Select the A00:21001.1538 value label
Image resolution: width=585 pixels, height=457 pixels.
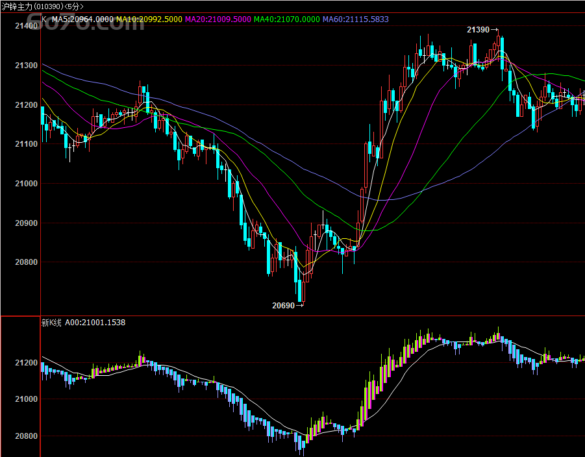tap(95, 323)
